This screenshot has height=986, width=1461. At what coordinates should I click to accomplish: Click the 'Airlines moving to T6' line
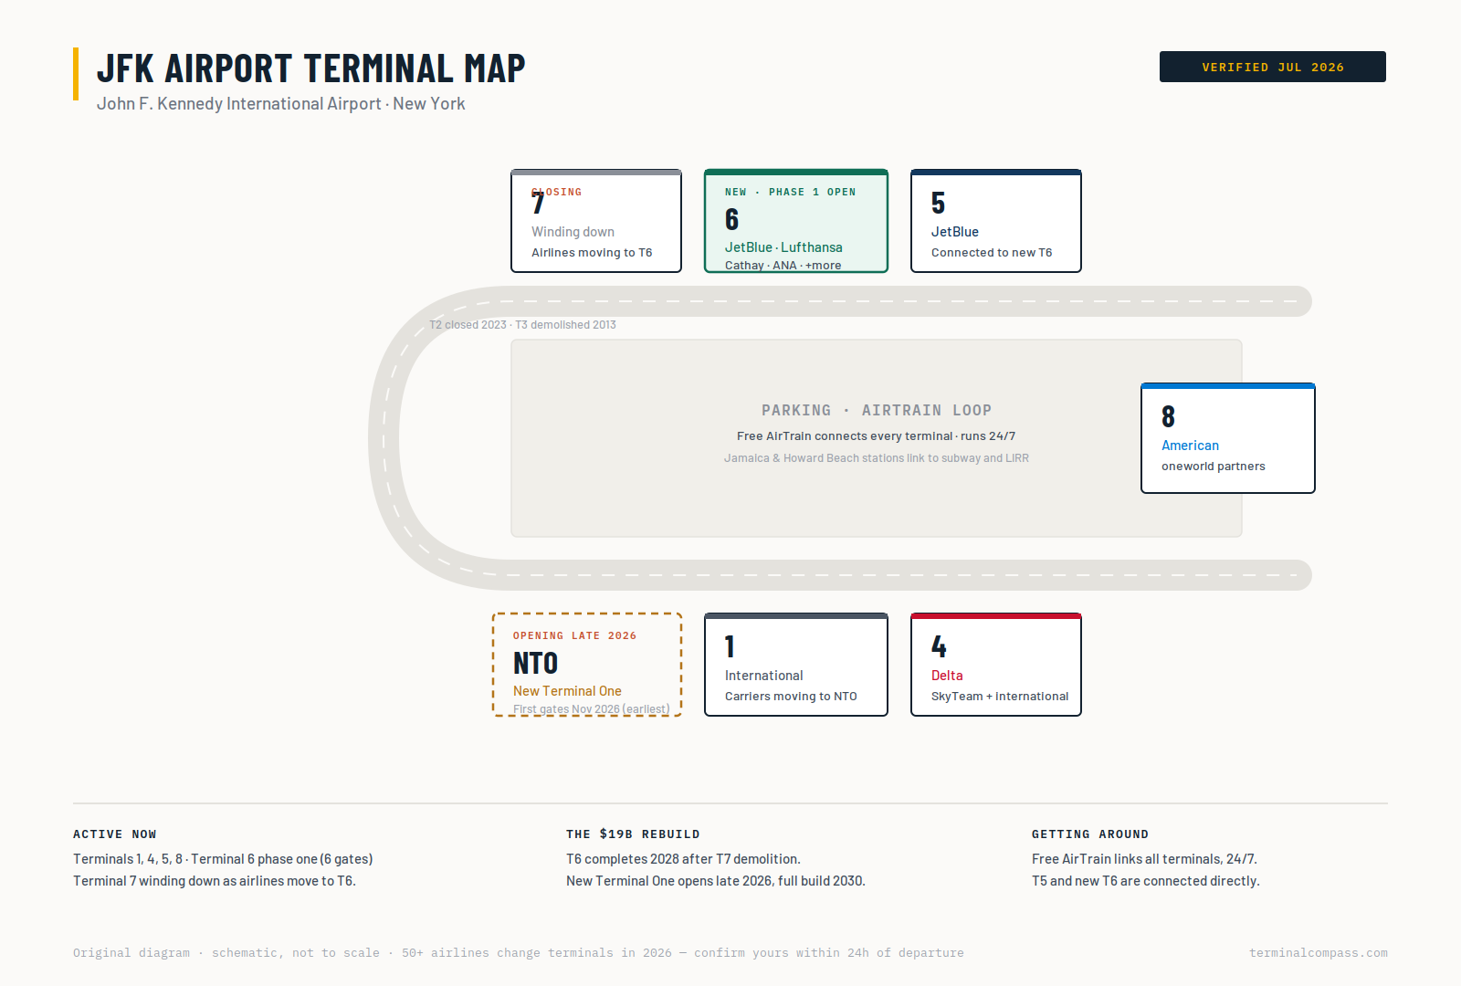pos(592,253)
